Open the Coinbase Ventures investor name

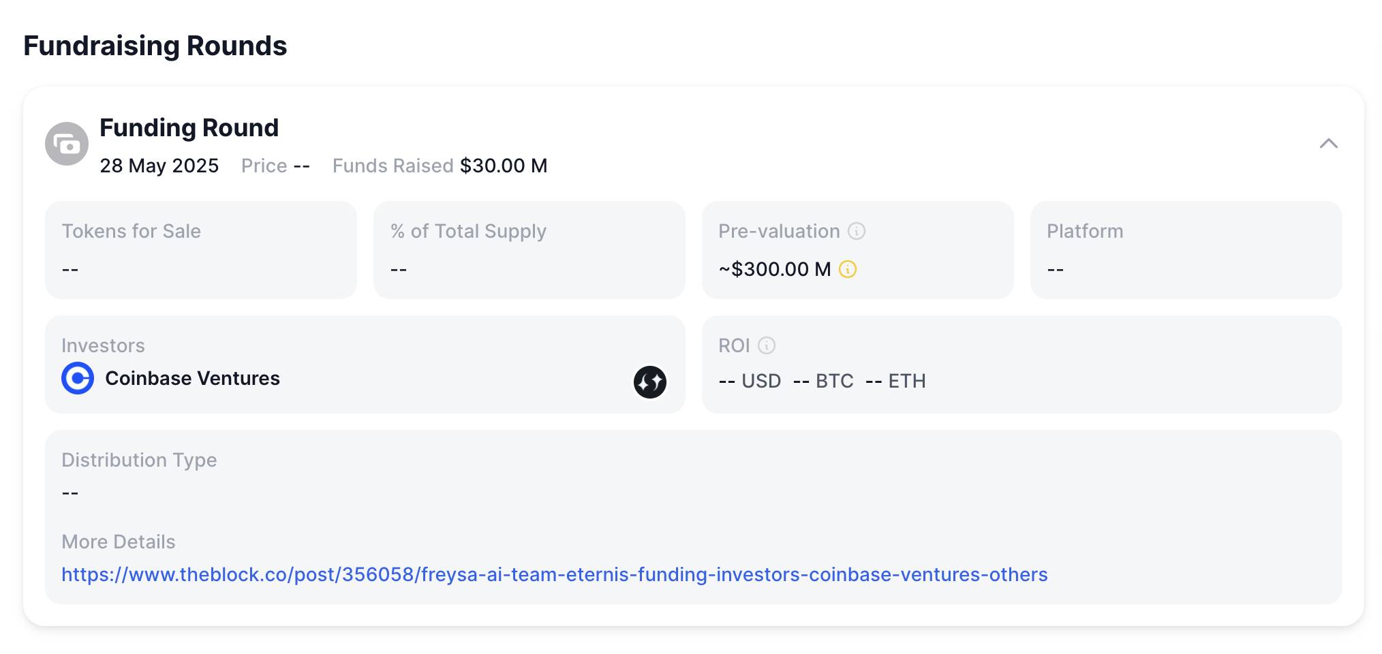point(192,378)
